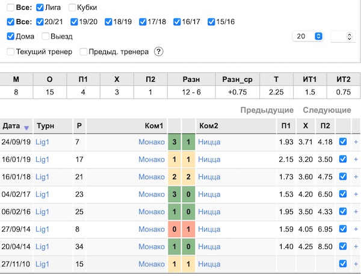Click plus icon on 16/01/18 match row
The image size is (361, 276).
[x=356, y=177]
